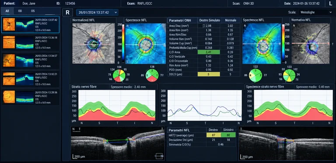Click the Strato nervo fibre TSNIT graph
Screen dimensions: 336x163
click(x=117, y=105)
